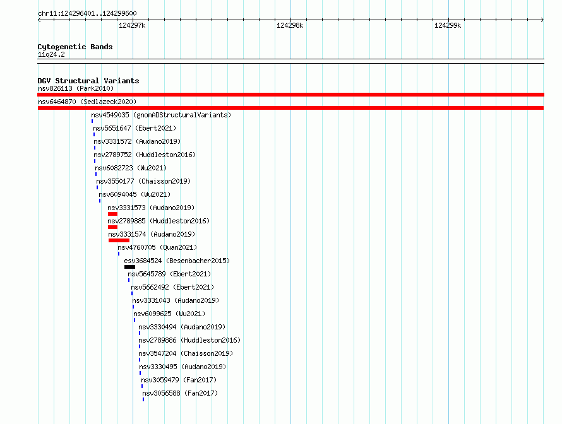This screenshot has height=424, width=562.
Task: Select nsv3550177 (Chaisson2019) variant
Action: 143,181
